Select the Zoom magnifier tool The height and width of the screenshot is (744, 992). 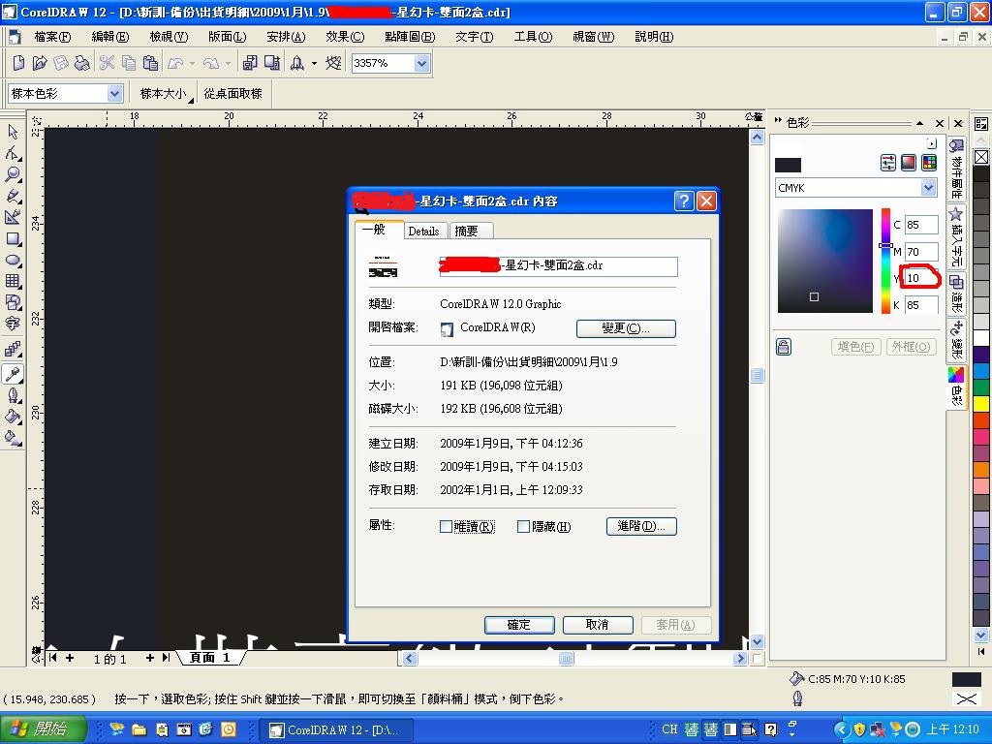pyautogui.click(x=13, y=174)
